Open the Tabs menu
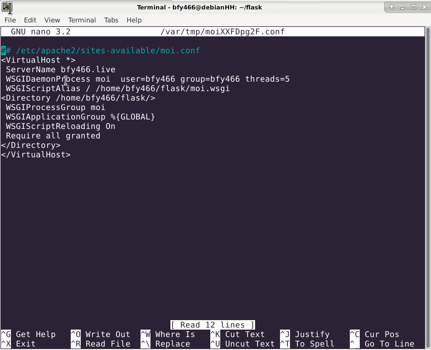Image resolution: width=431 pixels, height=350 pixels. (x=111, y=20)
